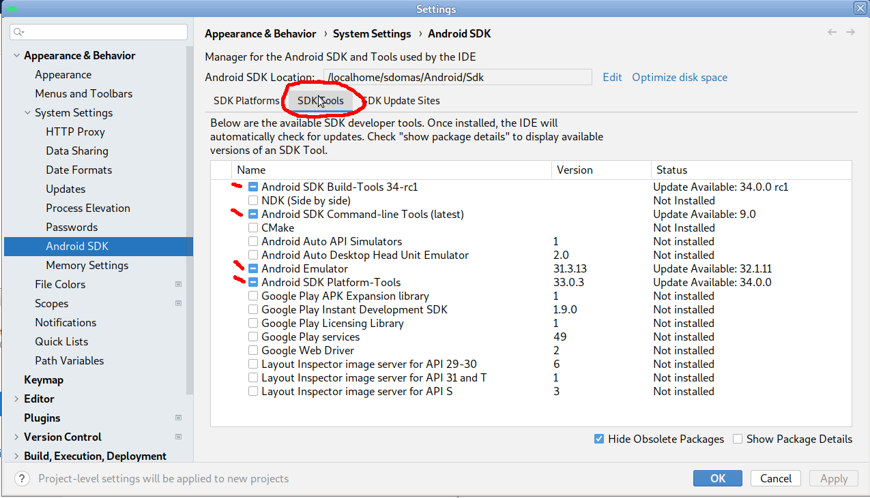
Task: Click the back navigation arrow
Action: (x=832, y=31)
